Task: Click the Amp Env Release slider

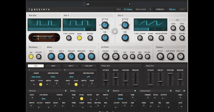Action: tap(180, 79)
